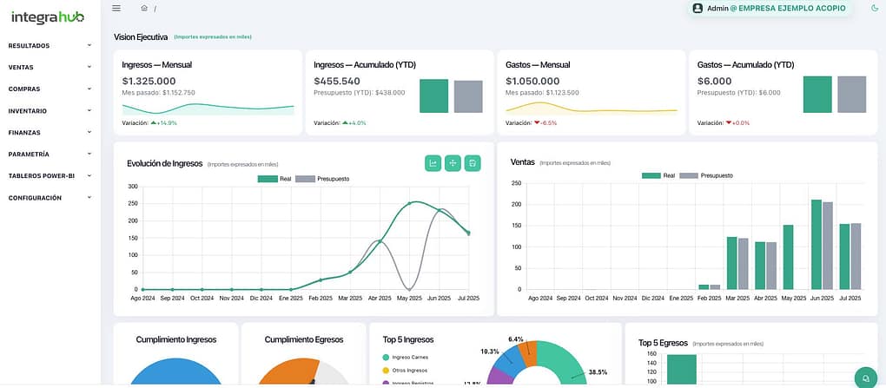Click the Jun 2025 green Real bar in Ventas

coord(817,244)
